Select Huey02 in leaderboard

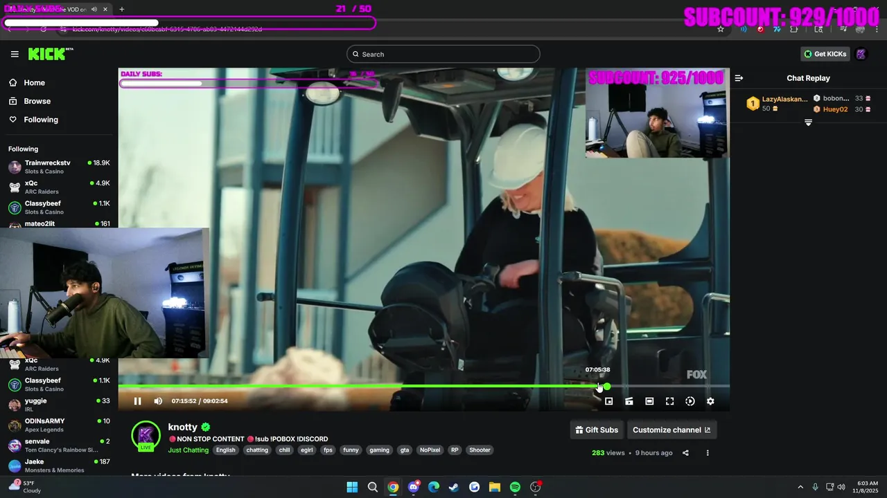tap(841, 109)
